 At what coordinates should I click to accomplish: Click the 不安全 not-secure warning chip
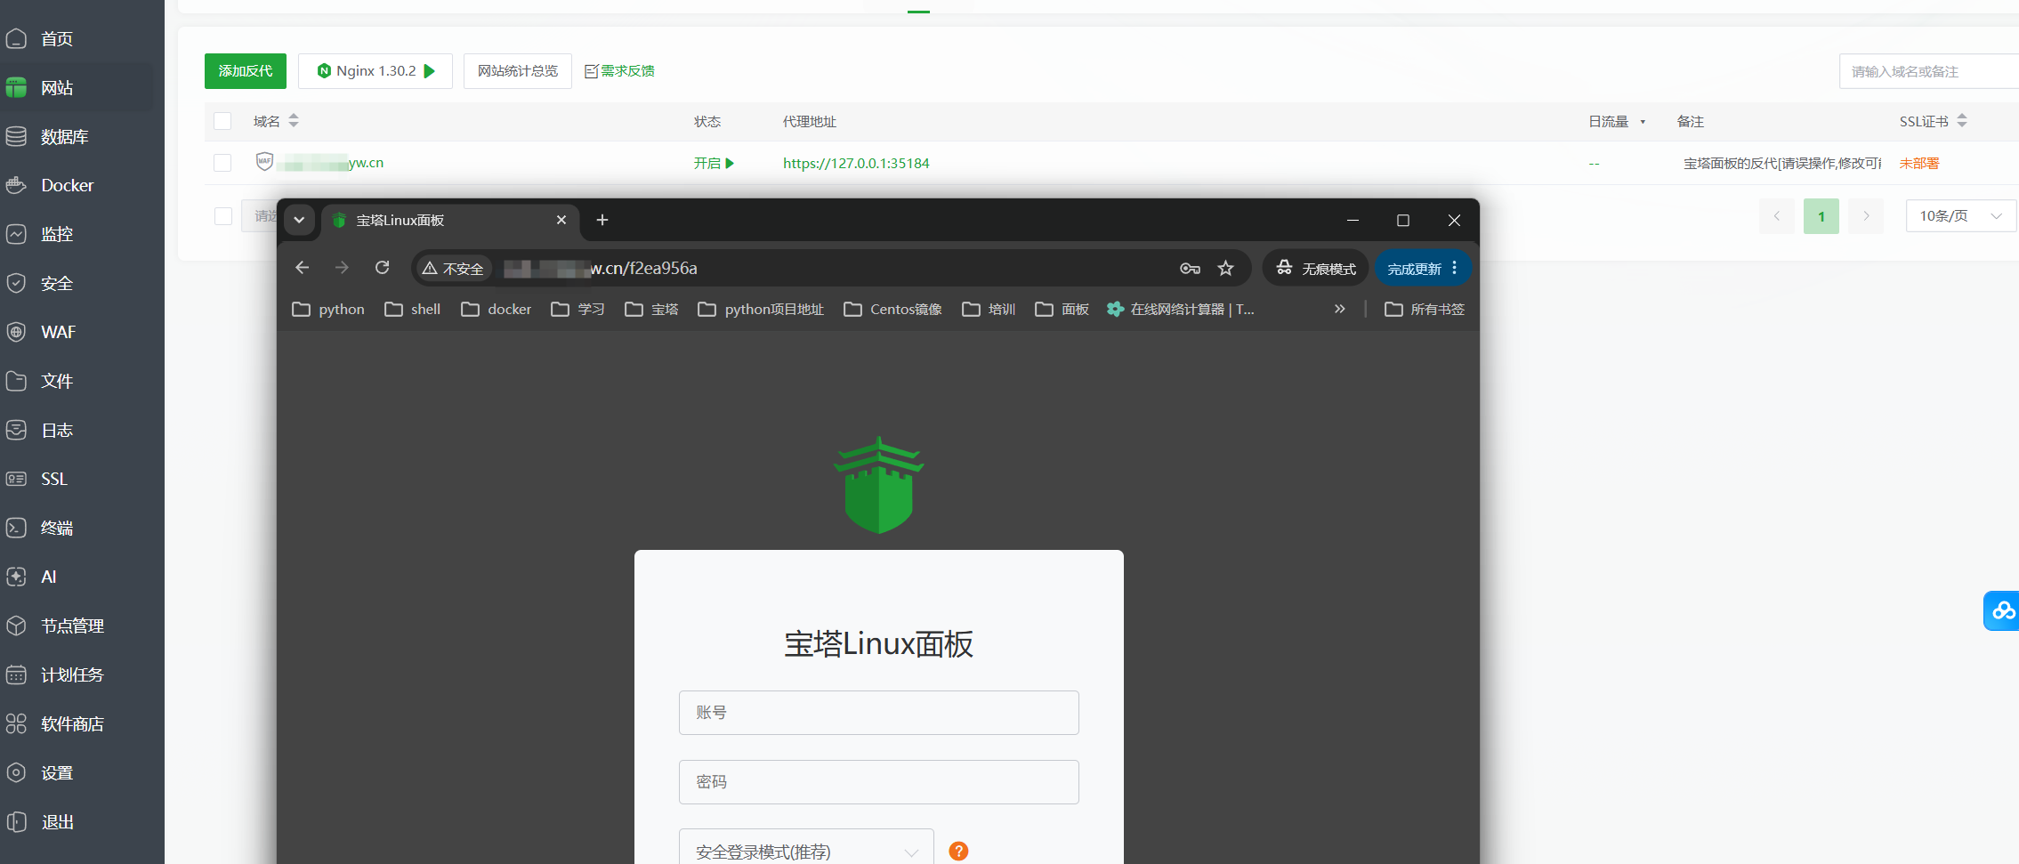coord(454,269)
